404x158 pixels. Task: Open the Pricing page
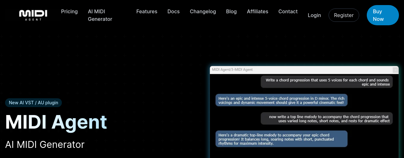tap(69, 11)
